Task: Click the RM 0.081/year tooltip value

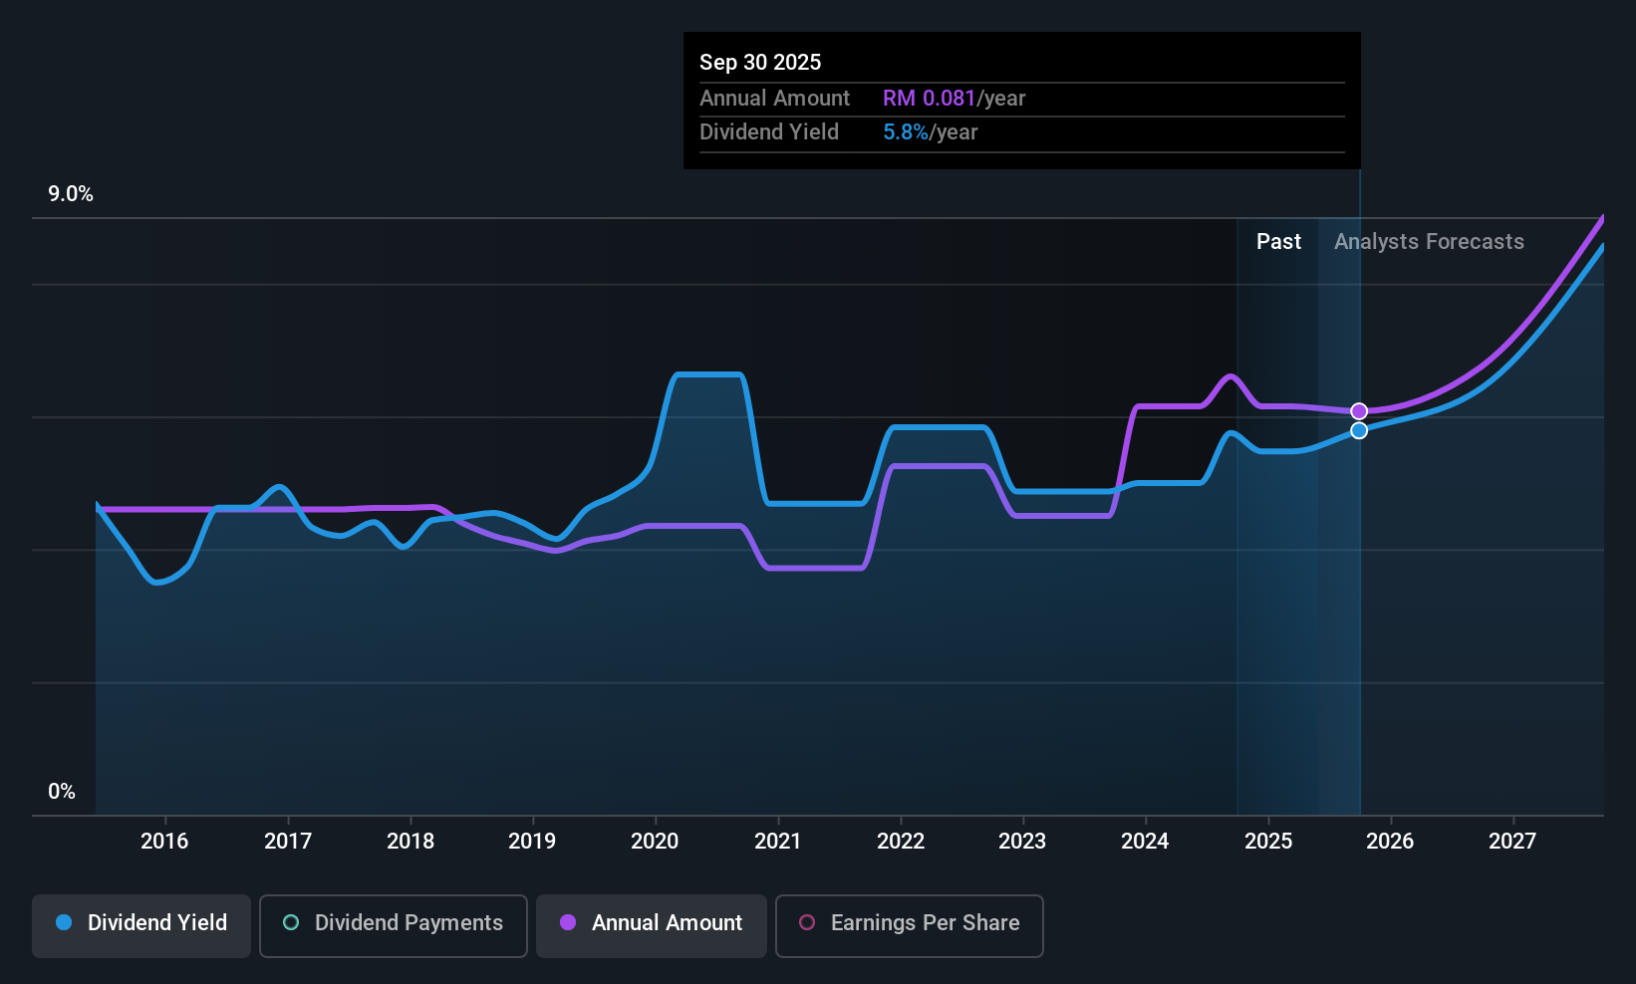Action: [x=954, y=99]
